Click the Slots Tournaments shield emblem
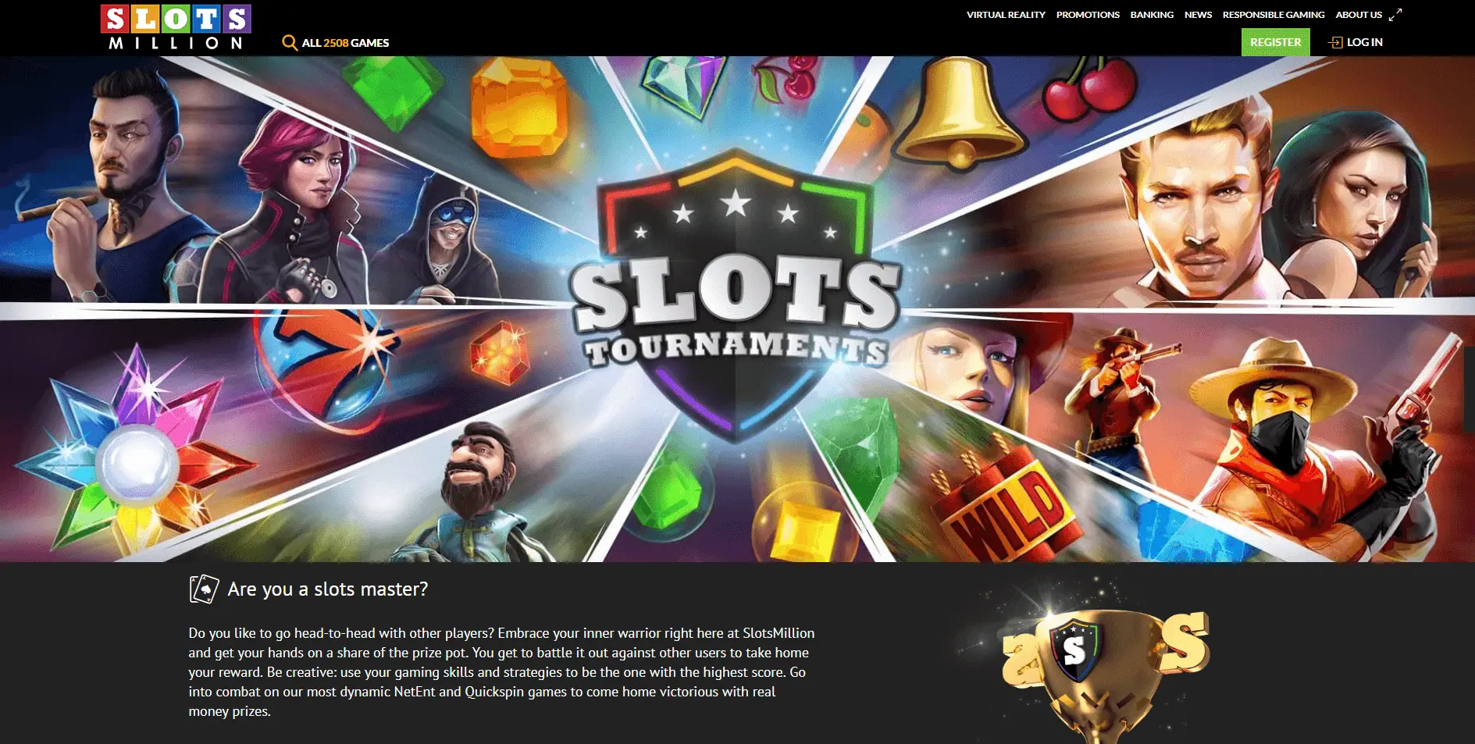The image size is (1475, 744). click(x=735, y=297)
